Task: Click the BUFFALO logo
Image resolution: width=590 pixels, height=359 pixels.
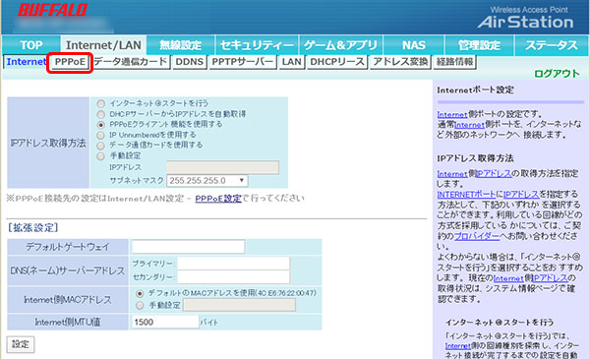Action: click(53, 10)
